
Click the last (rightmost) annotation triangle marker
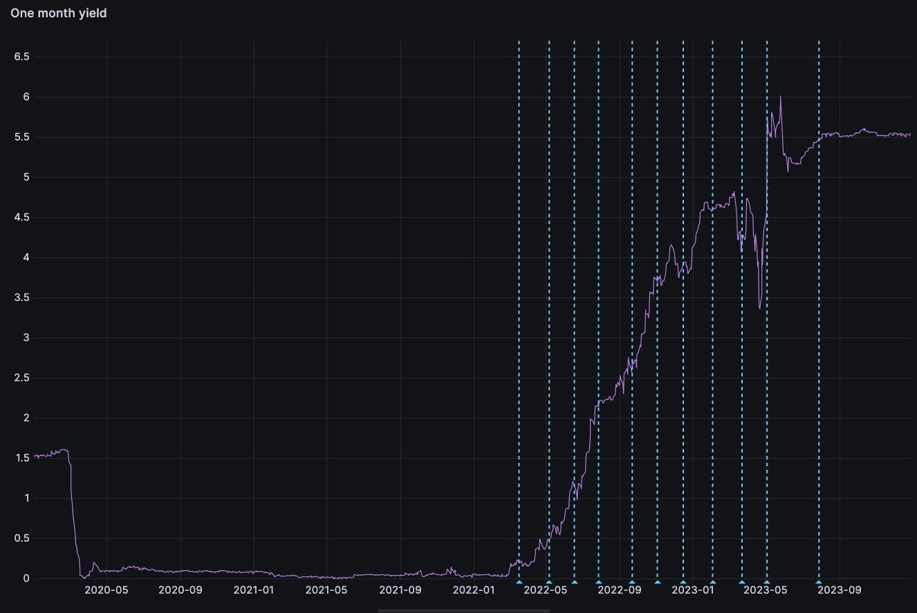pos(819,582)
